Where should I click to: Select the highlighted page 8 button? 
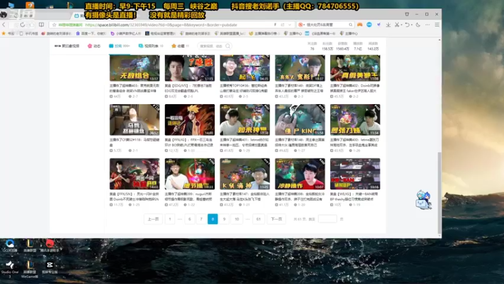(x=212, y=219)
